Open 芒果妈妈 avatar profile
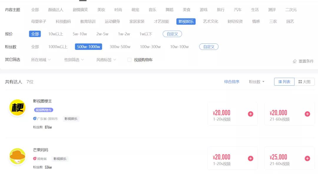 pyautogui.click(x=17, y=156)
